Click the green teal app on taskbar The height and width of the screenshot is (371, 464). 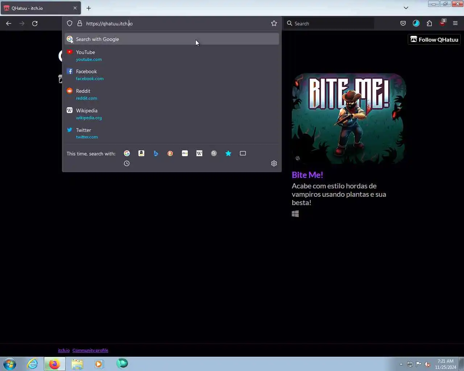tap(122, 363)
